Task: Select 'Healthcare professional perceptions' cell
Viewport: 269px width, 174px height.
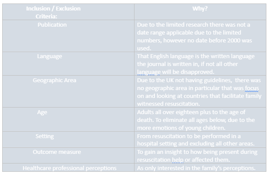Action: (x=68, y=168)
